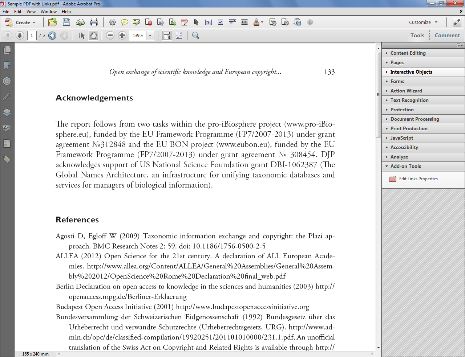Select the Object selection arrow tool

tap(196, 22)
